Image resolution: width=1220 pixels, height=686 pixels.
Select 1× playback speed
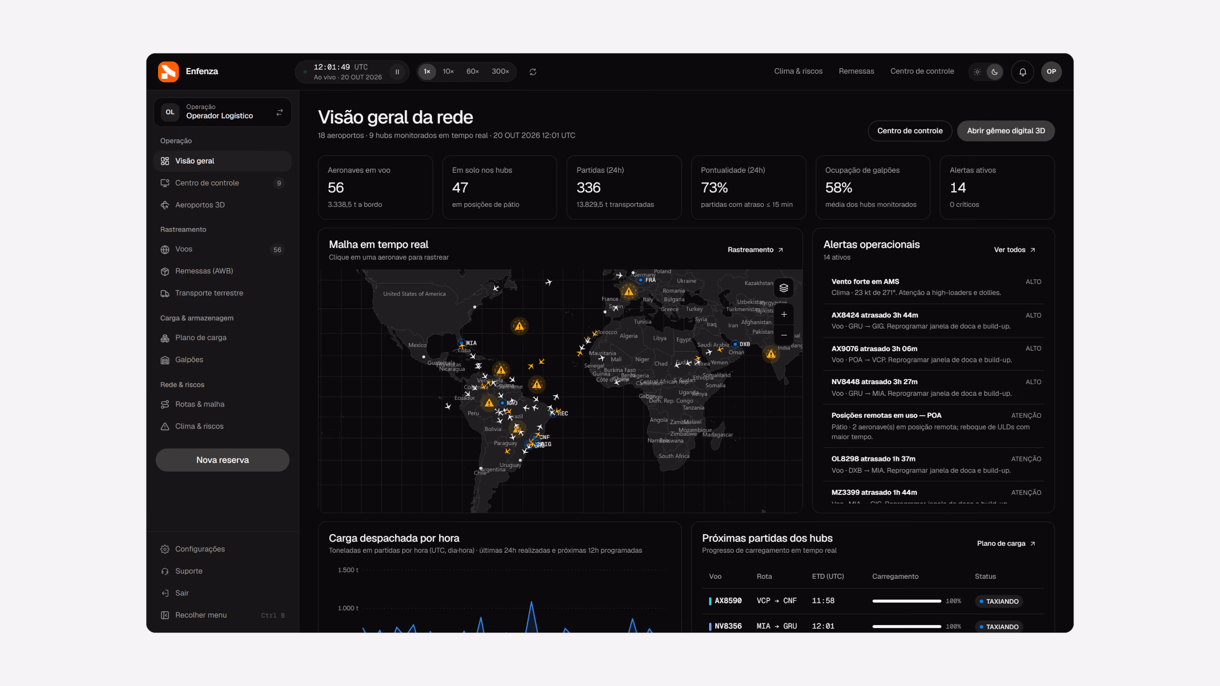coord(427,72)
